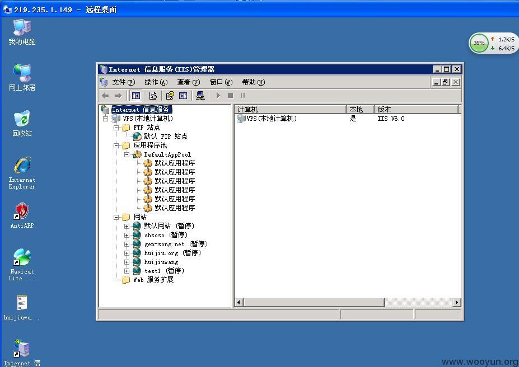Click the 36% network speed widget
The width and height of the screenshot is (519, 367).
pos(493,43)
